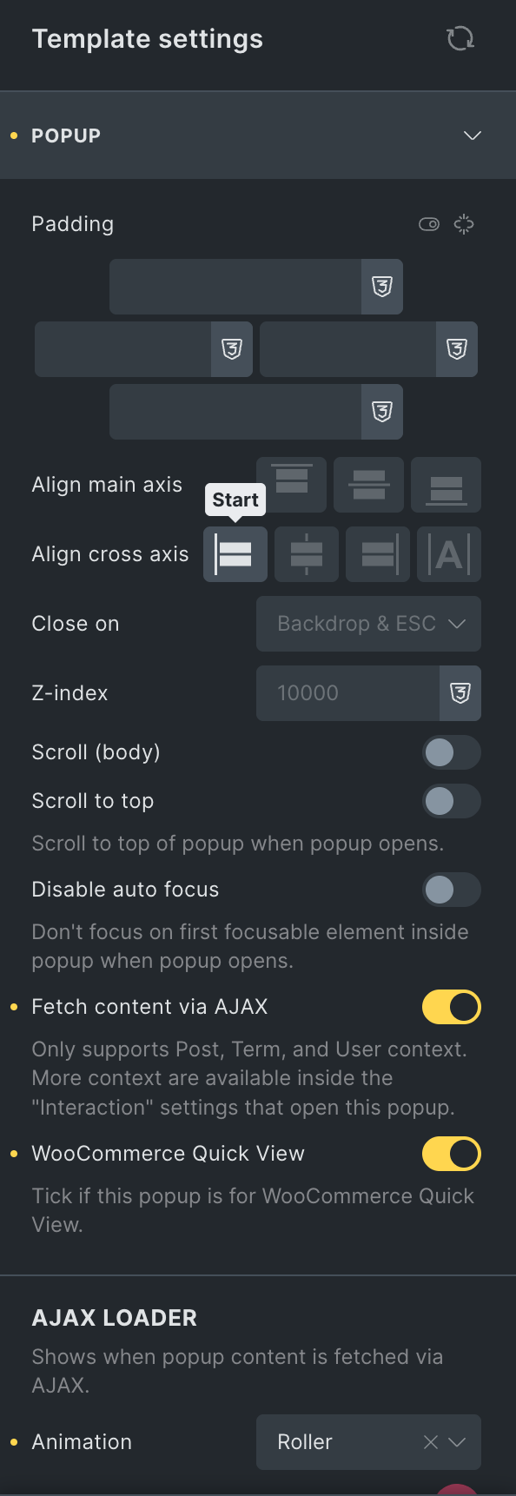Choose baseline alignment for cross axis
Viewport: 516px width, 1496px height.
449,554
